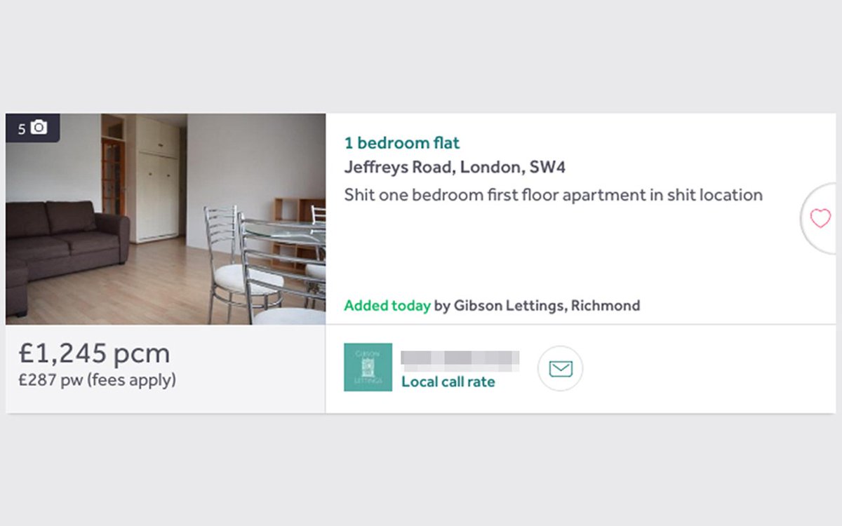This screenshot has width=842, height=526.
Task: Click the 'Added today' label
Action: (x=387, y=306)
